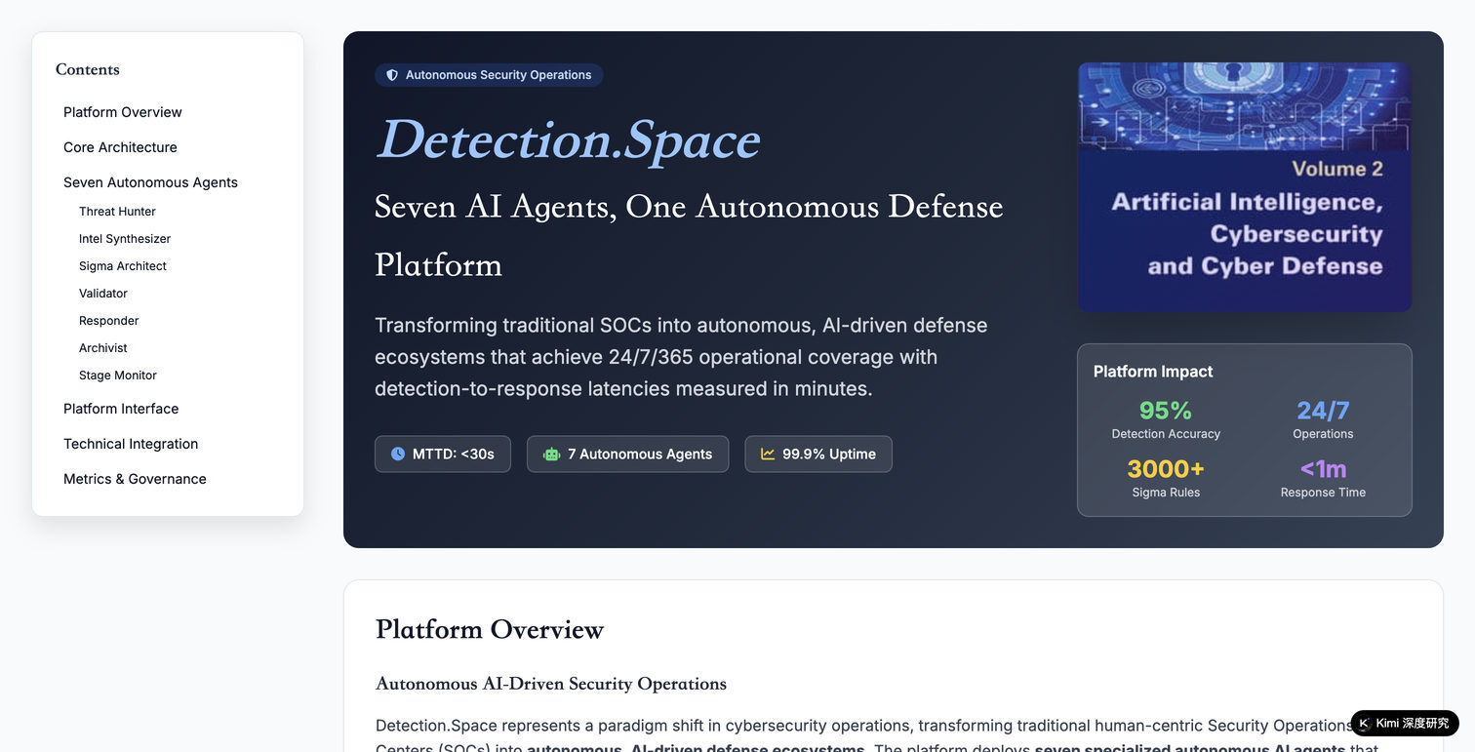This screenshot has width=1475, height=752.
Task: Click the MTTD: <30s pill
Action: coord(443,454)
